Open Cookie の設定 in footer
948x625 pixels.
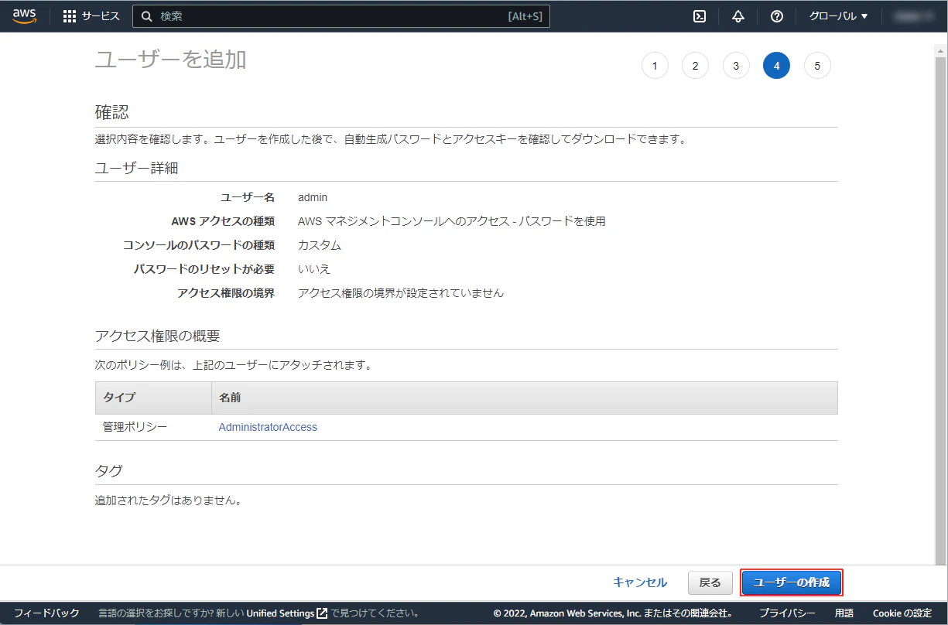point(902,613)
